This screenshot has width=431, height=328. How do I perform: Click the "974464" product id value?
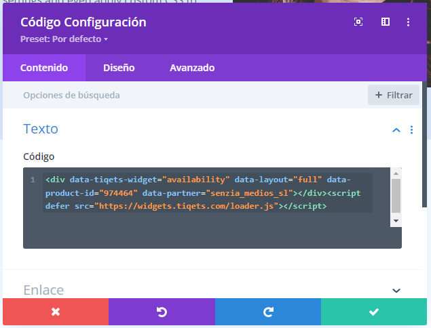click(118, 193)
